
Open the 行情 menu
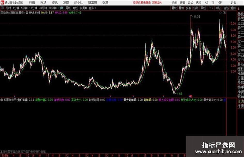[x=32, y=3]
